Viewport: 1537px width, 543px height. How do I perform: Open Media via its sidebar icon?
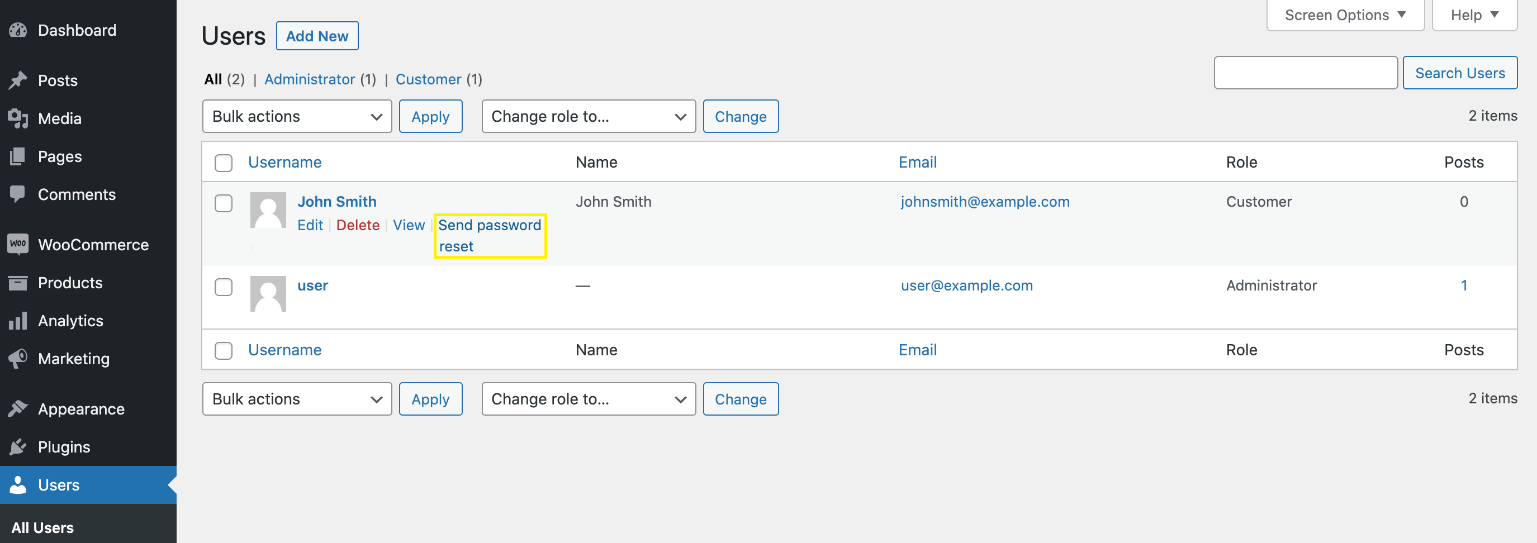click(x=18, y=119)
